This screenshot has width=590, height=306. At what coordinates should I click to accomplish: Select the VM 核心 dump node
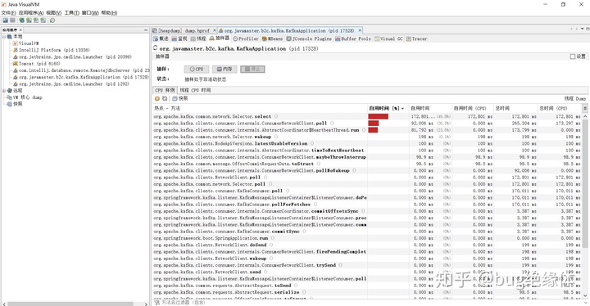click(25, 97)
